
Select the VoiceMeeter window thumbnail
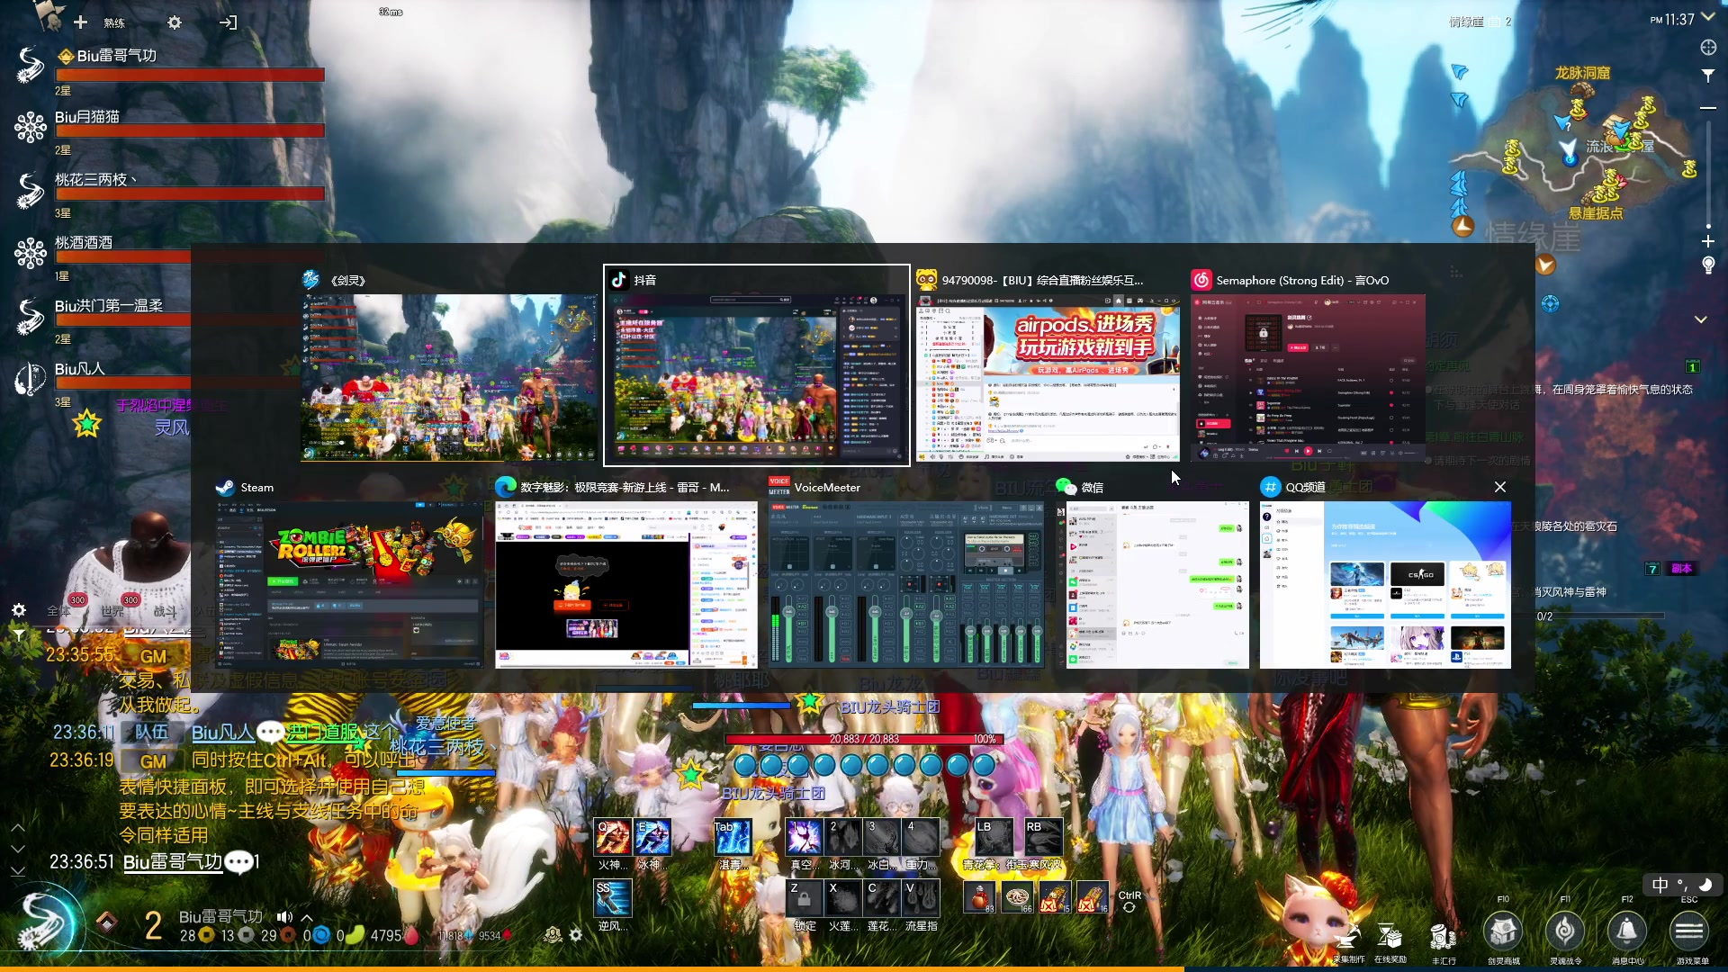[905, 585]
